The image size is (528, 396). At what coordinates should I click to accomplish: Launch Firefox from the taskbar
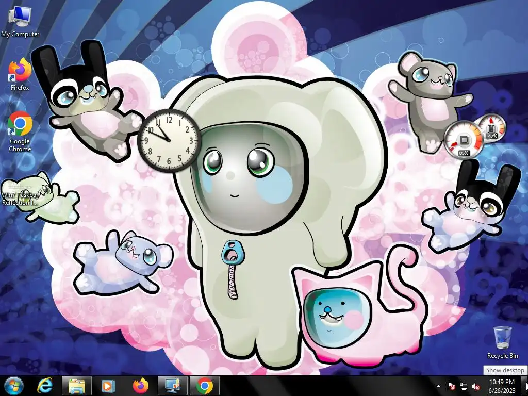tap(140, 386)
